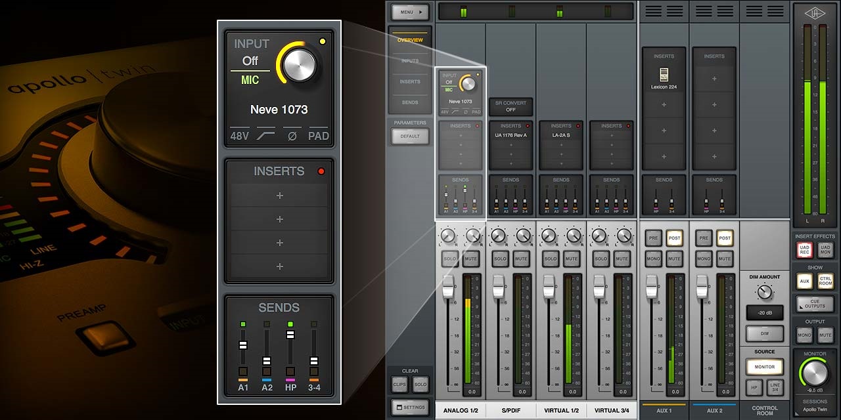Viewport: 841px width, 420px height.
Task: Open the MENU dropdown
Action: point(410,11)
